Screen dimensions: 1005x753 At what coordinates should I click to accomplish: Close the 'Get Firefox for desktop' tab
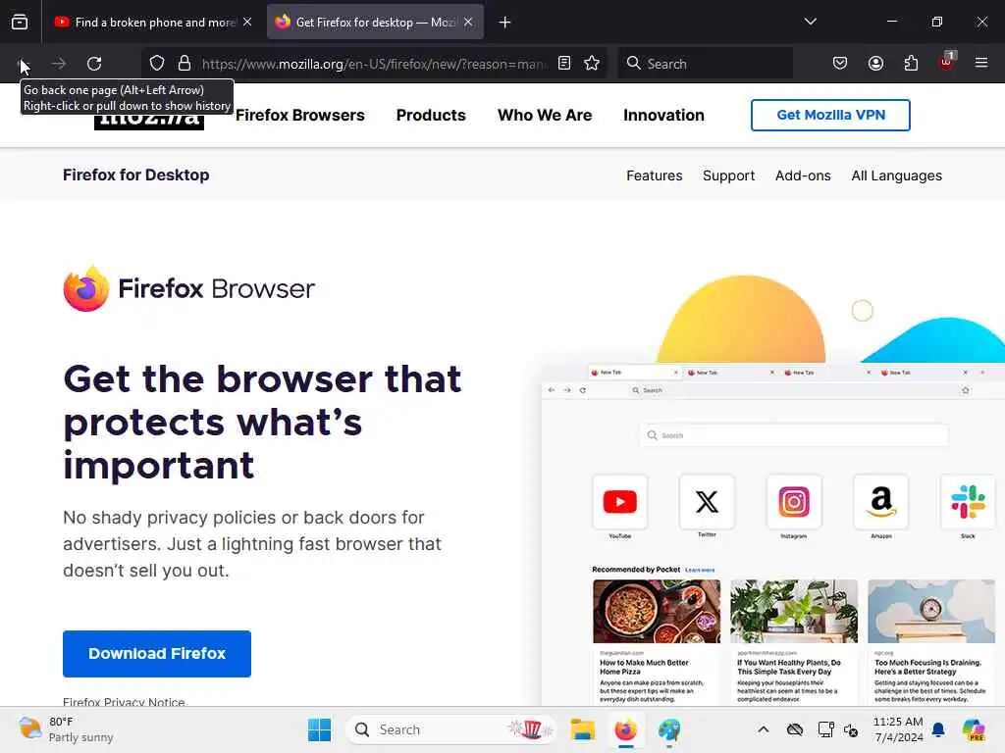click(468, 23)
